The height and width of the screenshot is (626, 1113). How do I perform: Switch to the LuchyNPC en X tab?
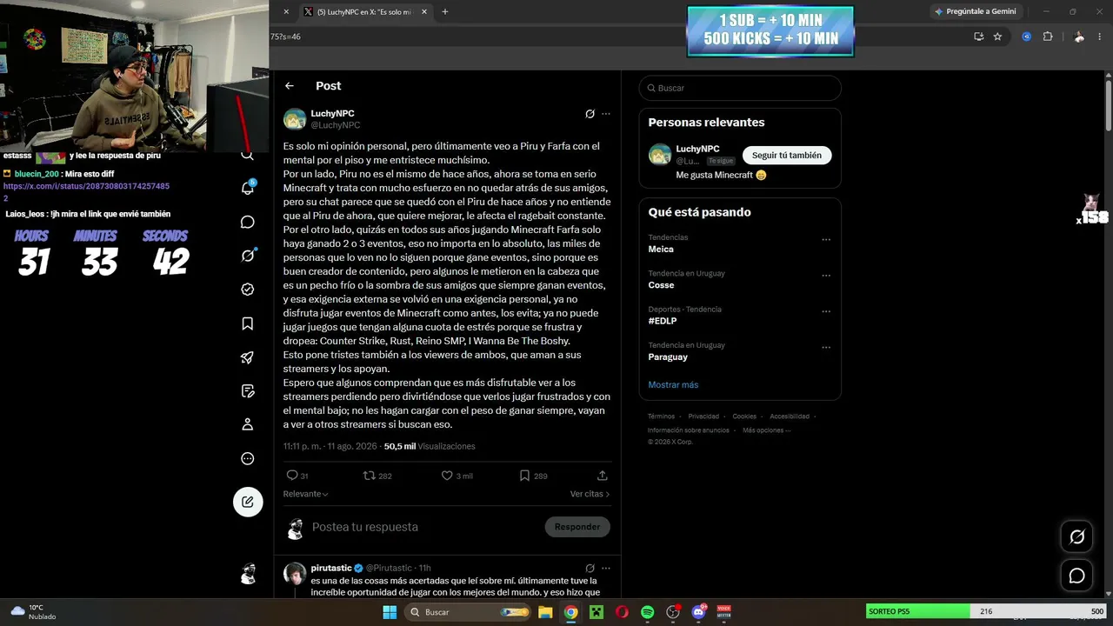(363, 12)
